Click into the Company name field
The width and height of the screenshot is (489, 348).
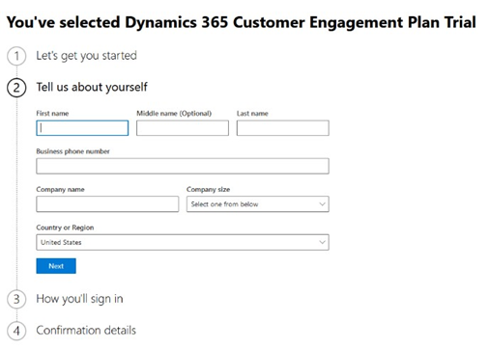(x=107, y=204)
